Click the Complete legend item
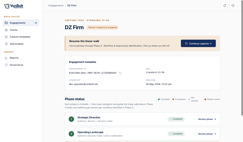 click(x=164, y=99)
